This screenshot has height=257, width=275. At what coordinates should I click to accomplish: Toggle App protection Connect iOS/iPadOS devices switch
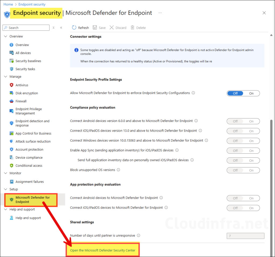243,208
